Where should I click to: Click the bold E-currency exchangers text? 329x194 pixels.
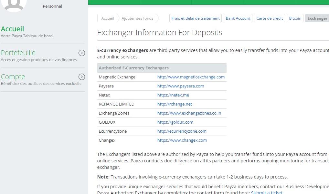click(x=122, y=50)
